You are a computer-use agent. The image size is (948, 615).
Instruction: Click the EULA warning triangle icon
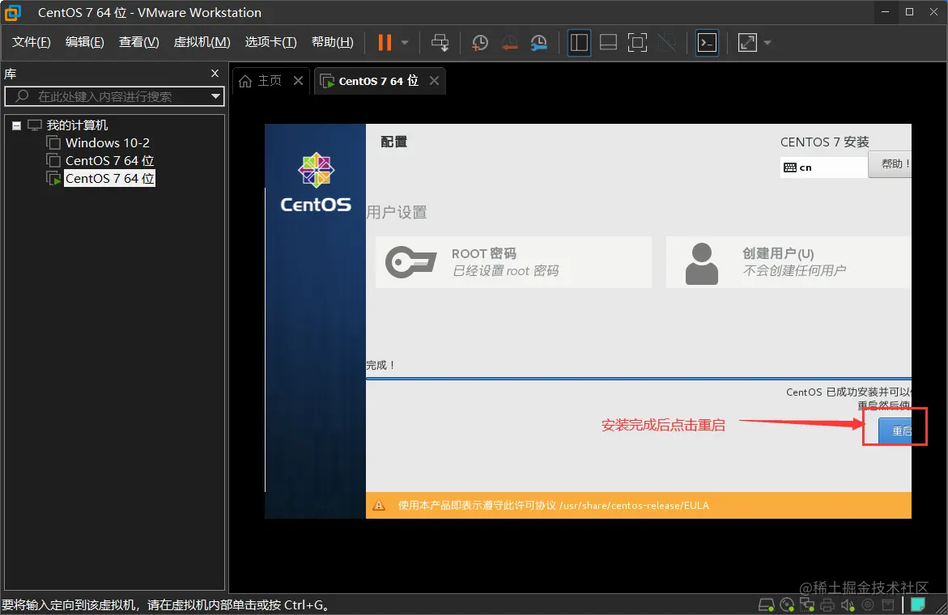(x=379, y=506)
